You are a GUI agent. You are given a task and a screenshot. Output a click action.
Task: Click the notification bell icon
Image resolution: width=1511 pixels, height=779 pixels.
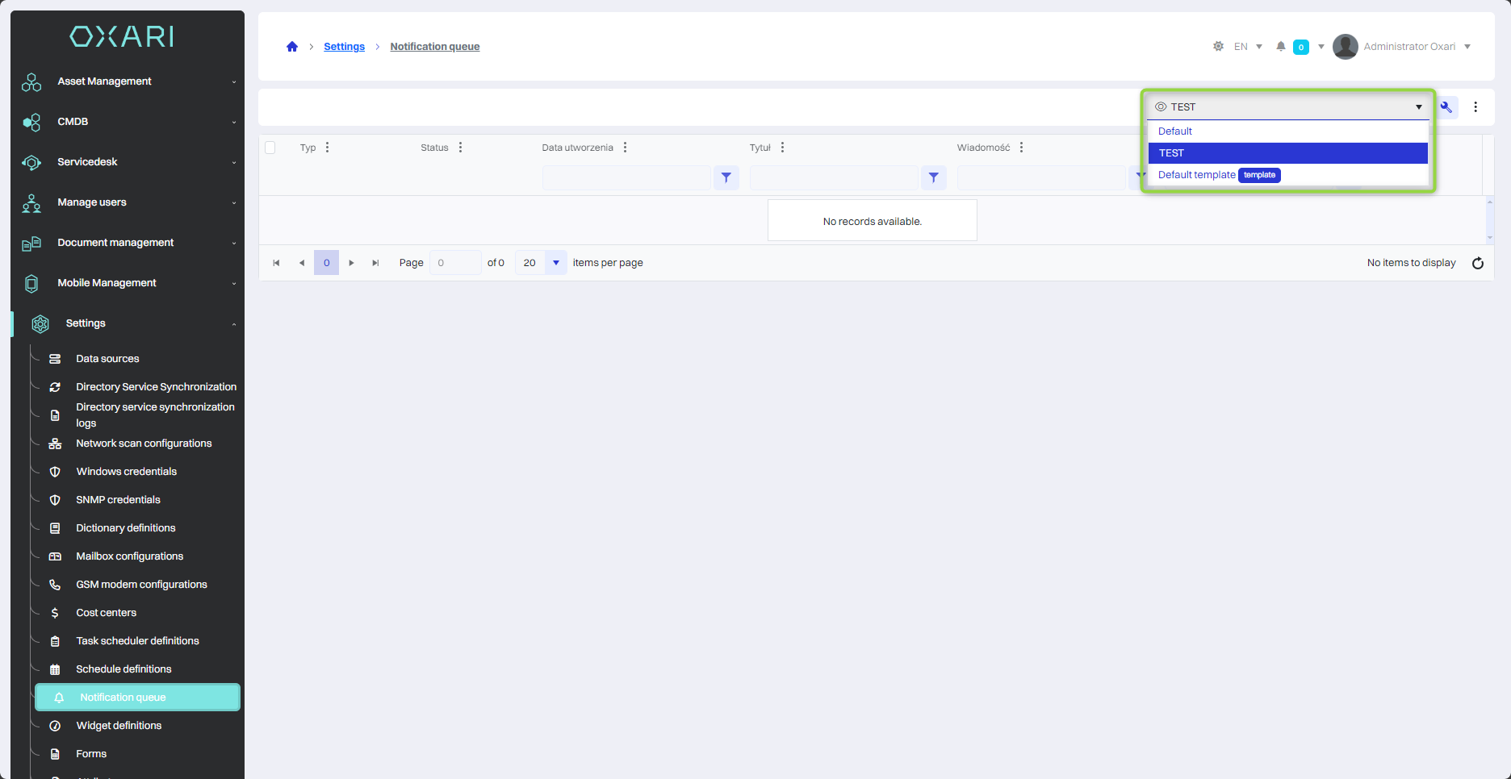point(1280,47)
